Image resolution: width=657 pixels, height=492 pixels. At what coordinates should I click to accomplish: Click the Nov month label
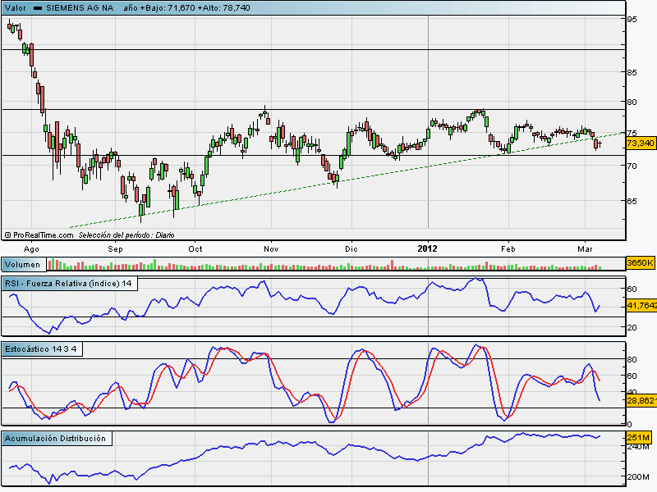pyautogui.click(x=271, y=249)
